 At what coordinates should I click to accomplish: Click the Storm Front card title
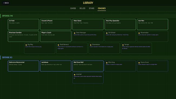pos(144,62)
